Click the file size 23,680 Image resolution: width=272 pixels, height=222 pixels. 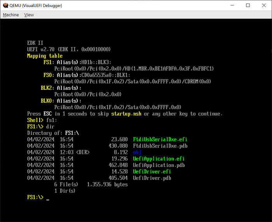coord(120,139)
